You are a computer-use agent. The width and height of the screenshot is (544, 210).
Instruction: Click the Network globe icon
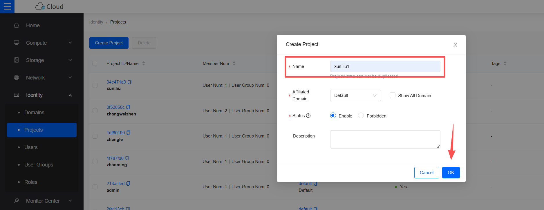17,77
